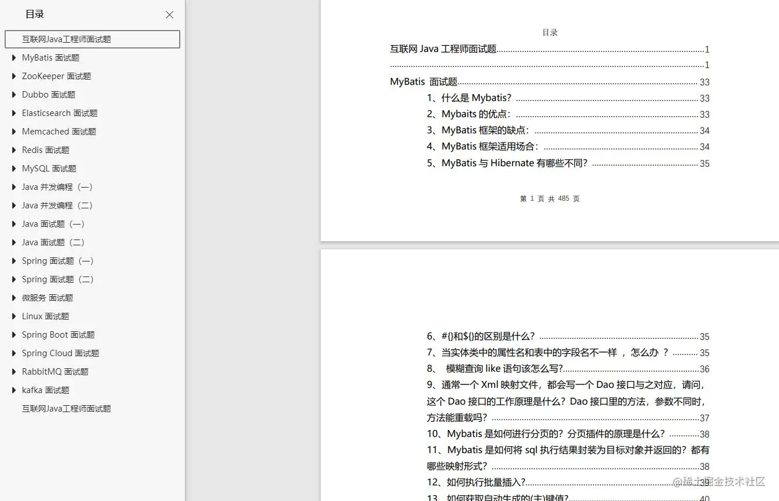Screen dimensions: 779x501
Task: Go to Spring 面试题（二） bookmark
Action: 58,279
